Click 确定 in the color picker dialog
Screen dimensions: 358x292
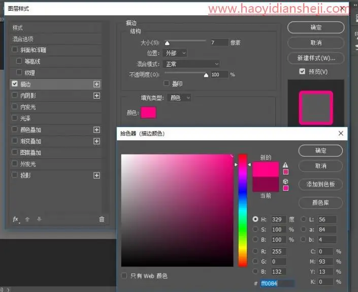[x=320, y=151]
